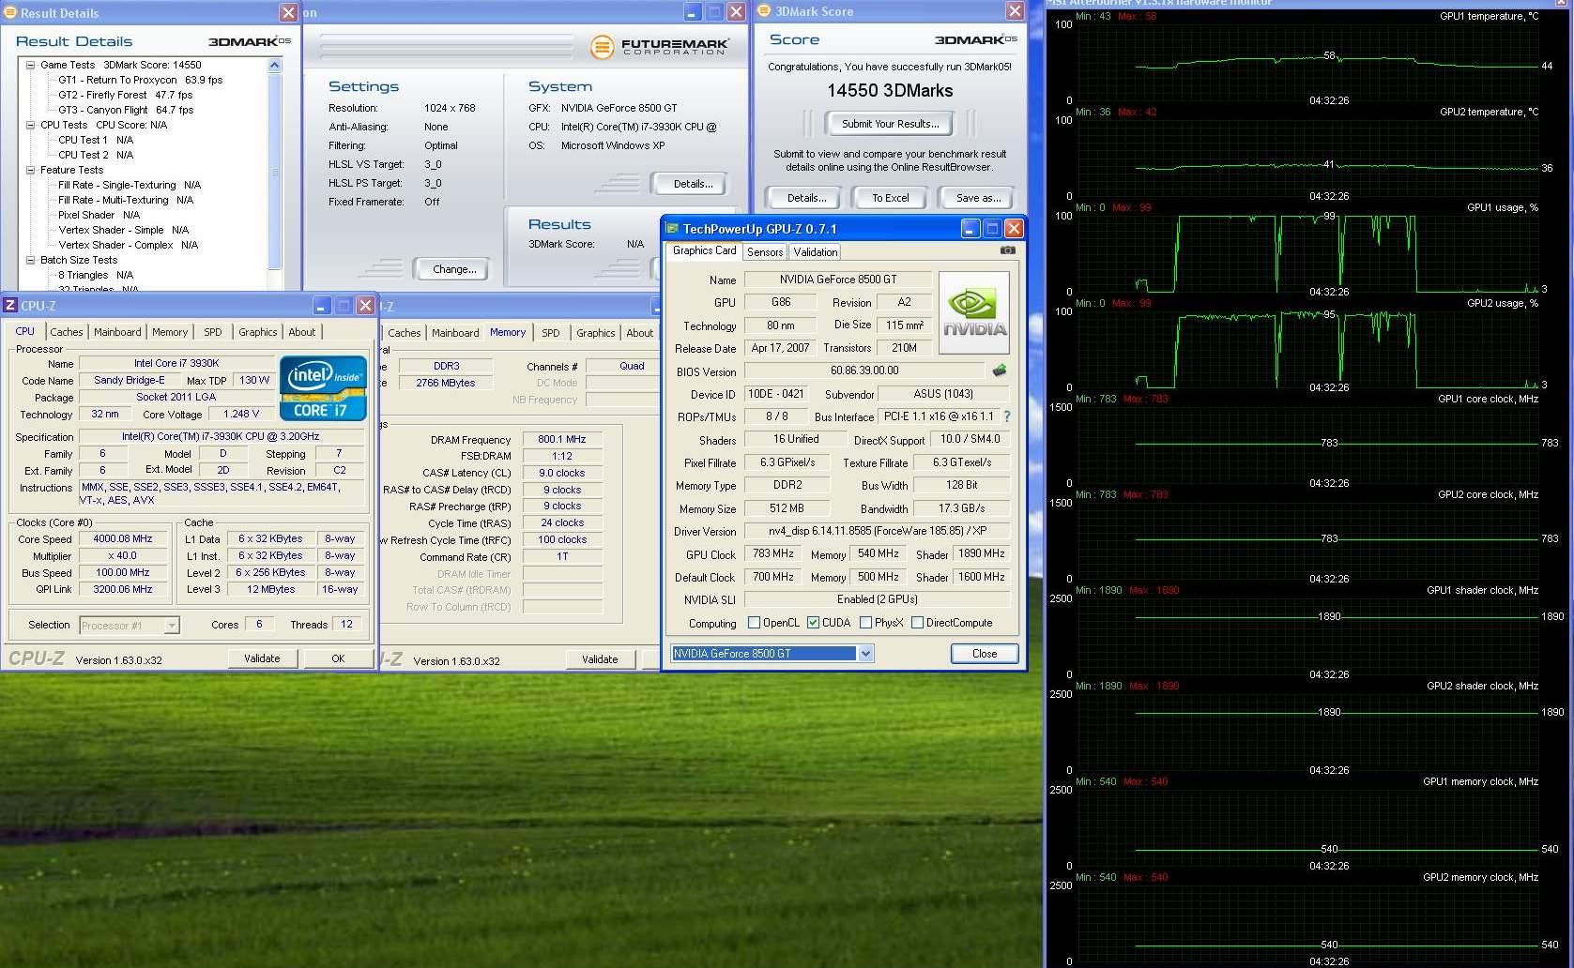This screenshot has height=968, width=1574.
Task: Click the Futuremark Corporation logo
Action: coord(659,46)
